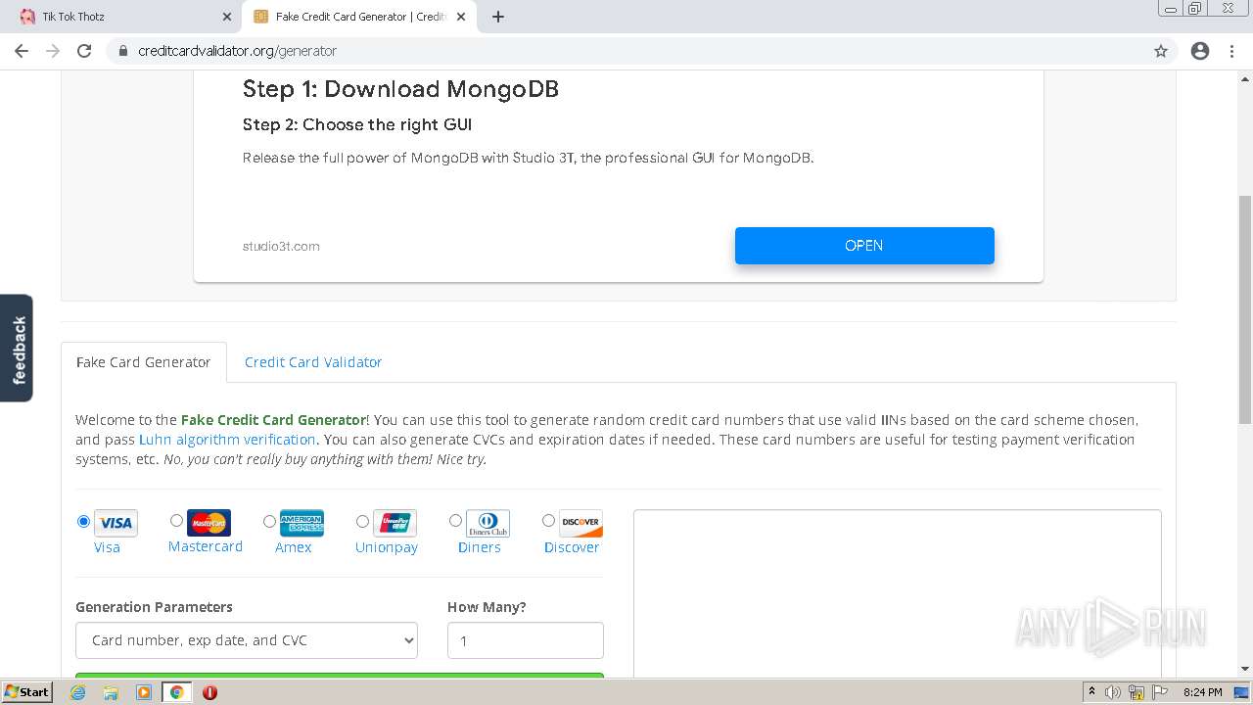
Task: Close the Fake Credit Card Generator tab
Action: point(461,17)
